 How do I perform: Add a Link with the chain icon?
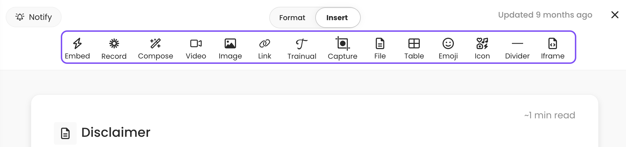(264, 48)
